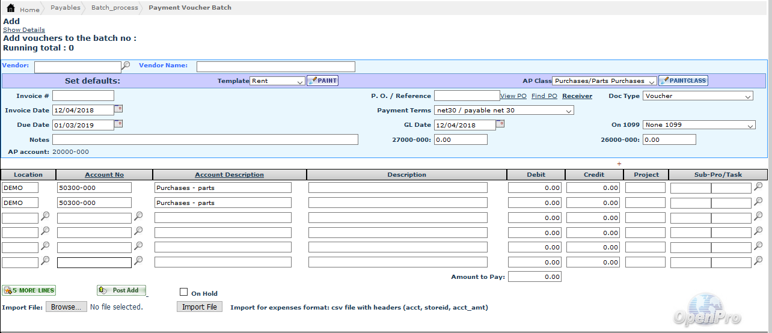The image size is (772, 333).
Task: Click the 5 More Lines button
Action: pyautogui.click(x=29, y=290)
